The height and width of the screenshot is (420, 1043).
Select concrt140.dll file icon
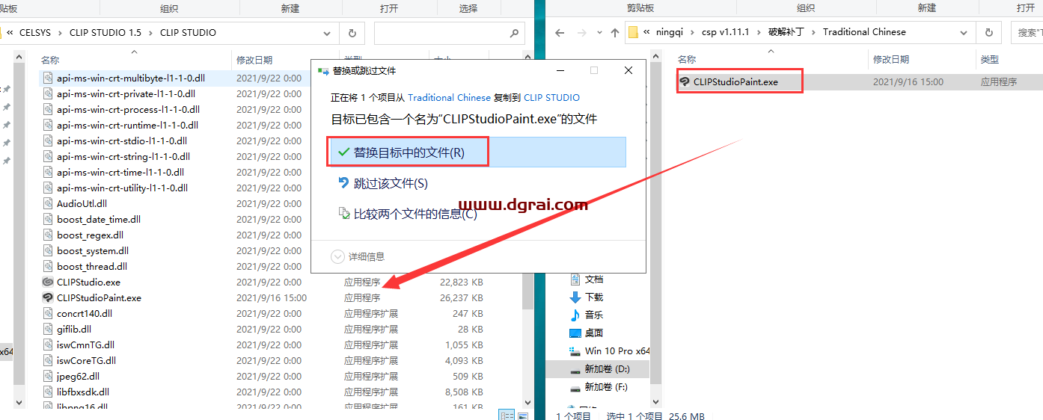pyautogui.click(x=49, y=314)
